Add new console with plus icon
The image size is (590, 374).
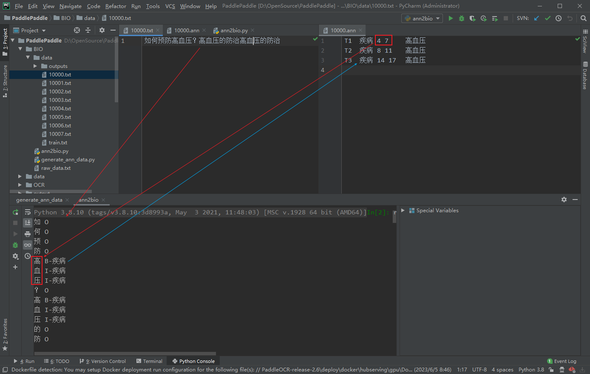click(15, 267)
